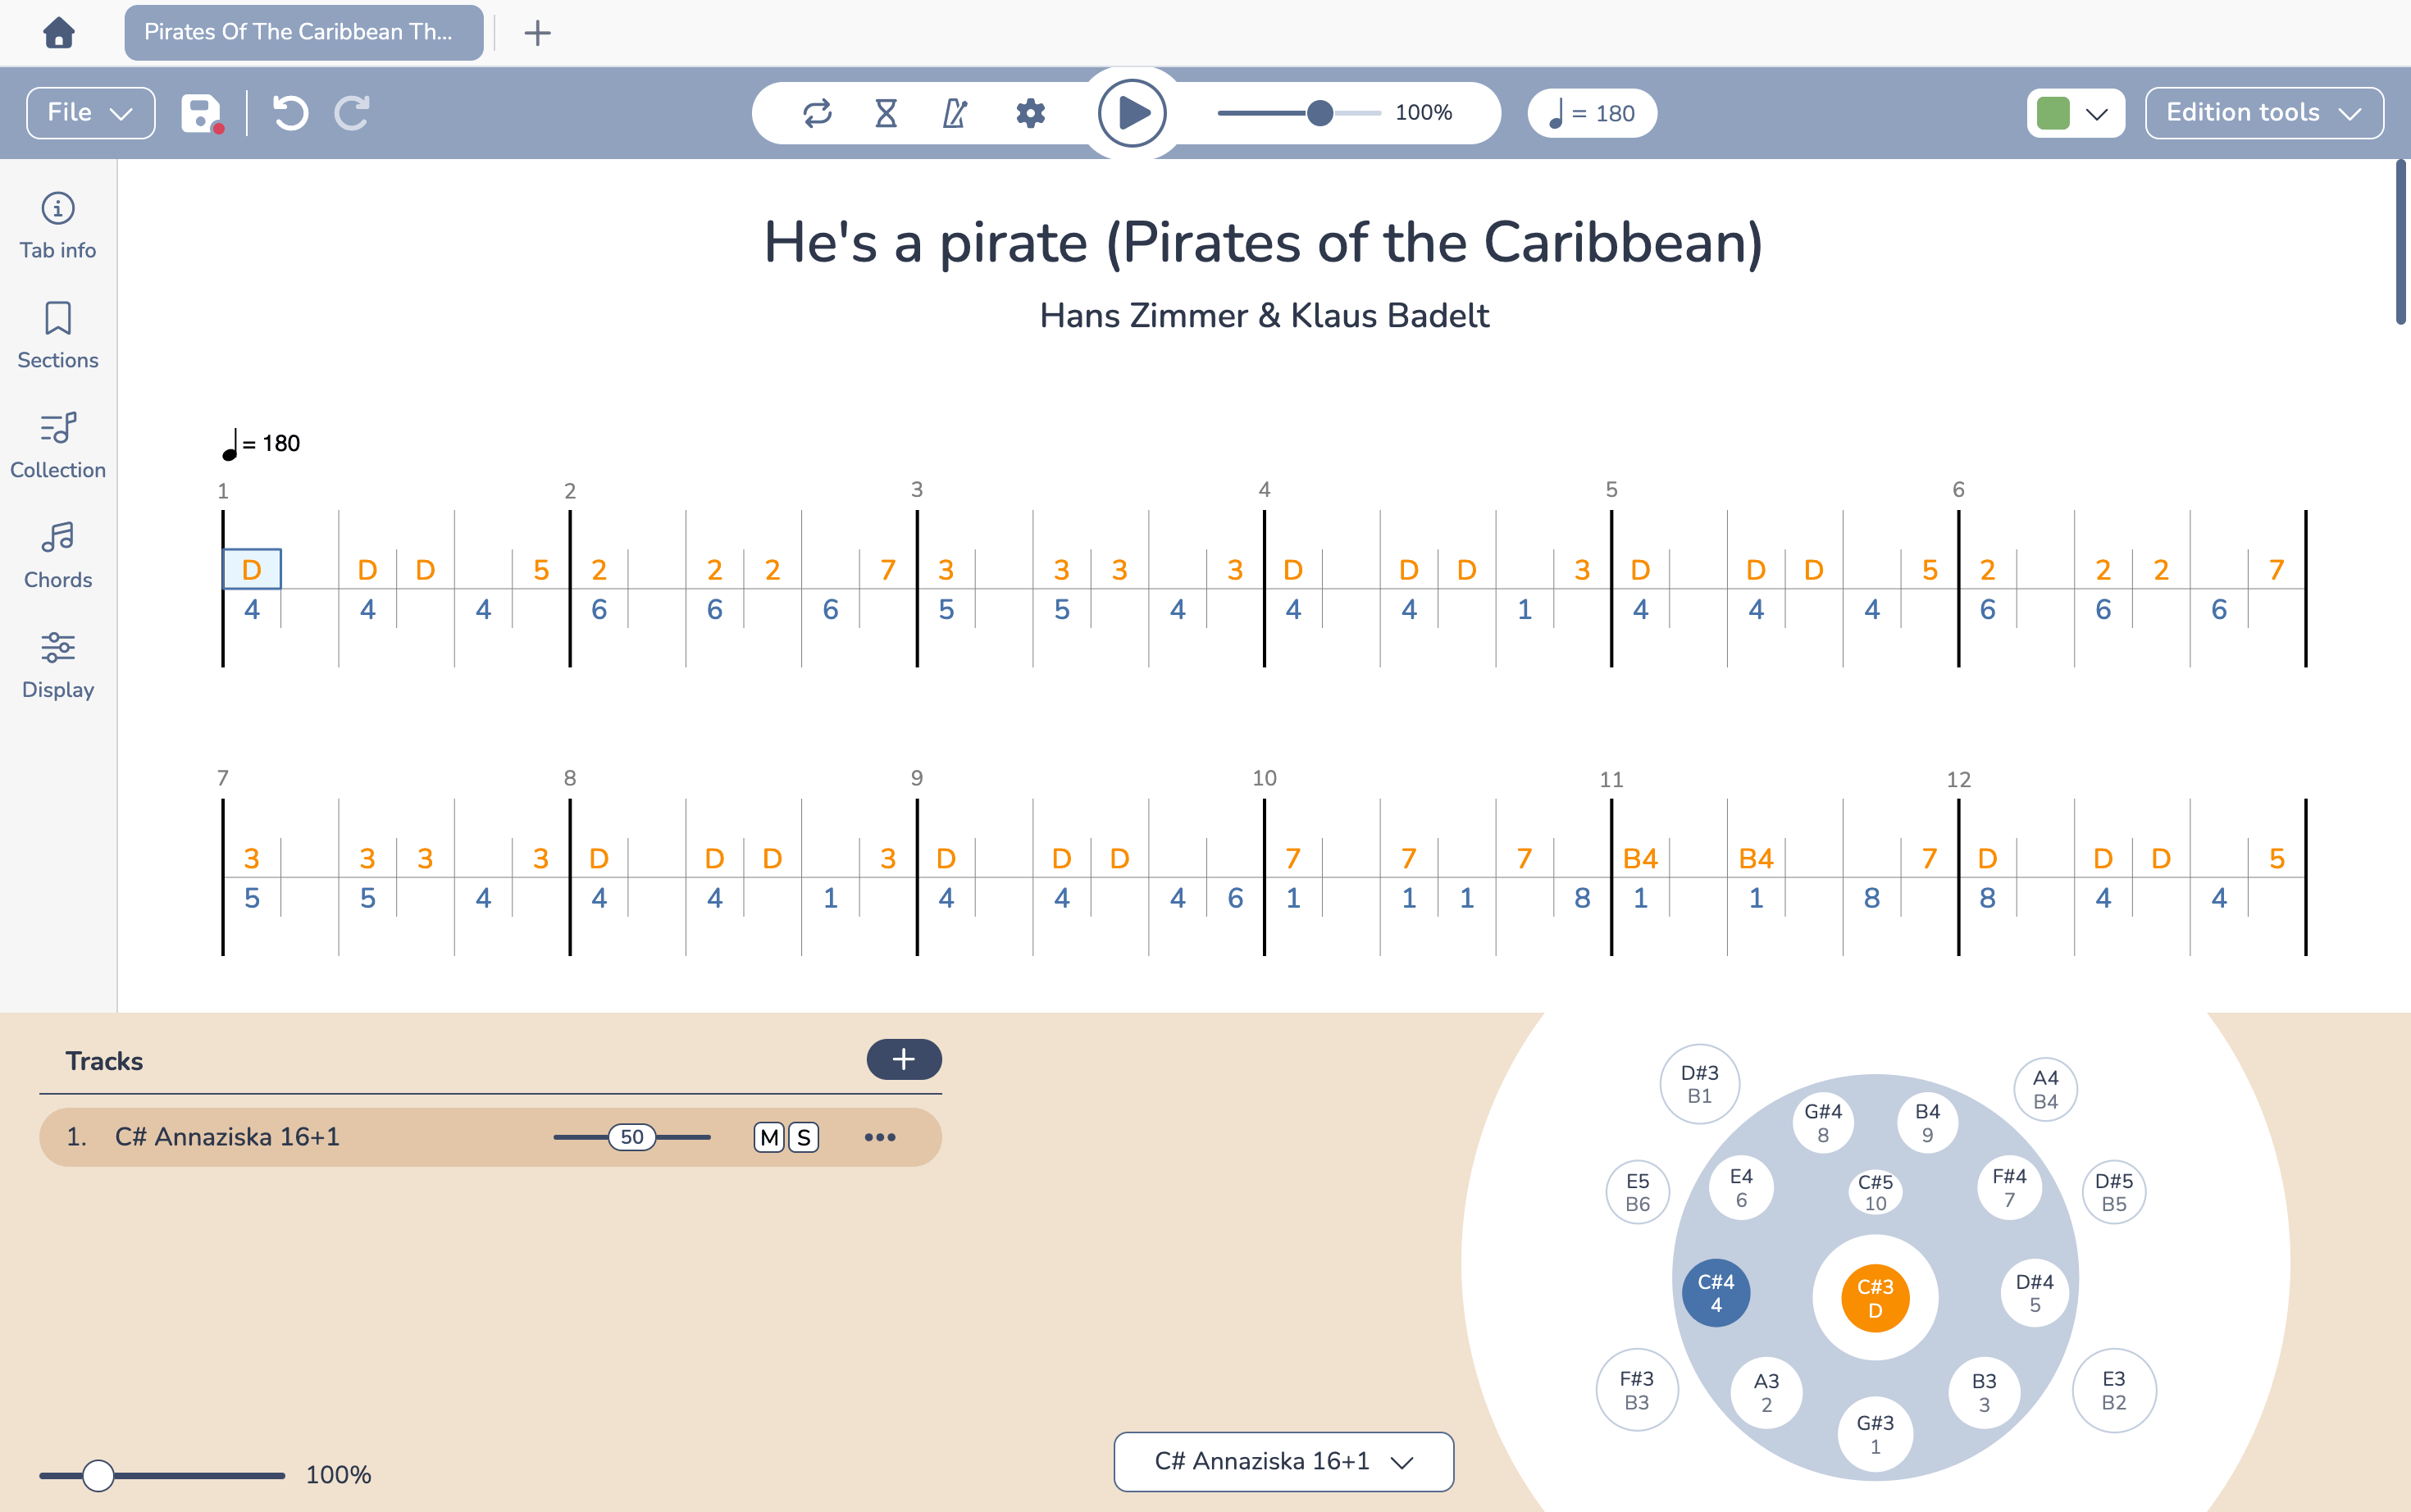Open a new tab with plus icon
2411x1512 pixels.
pyautogui.click(x=537, y=33)
